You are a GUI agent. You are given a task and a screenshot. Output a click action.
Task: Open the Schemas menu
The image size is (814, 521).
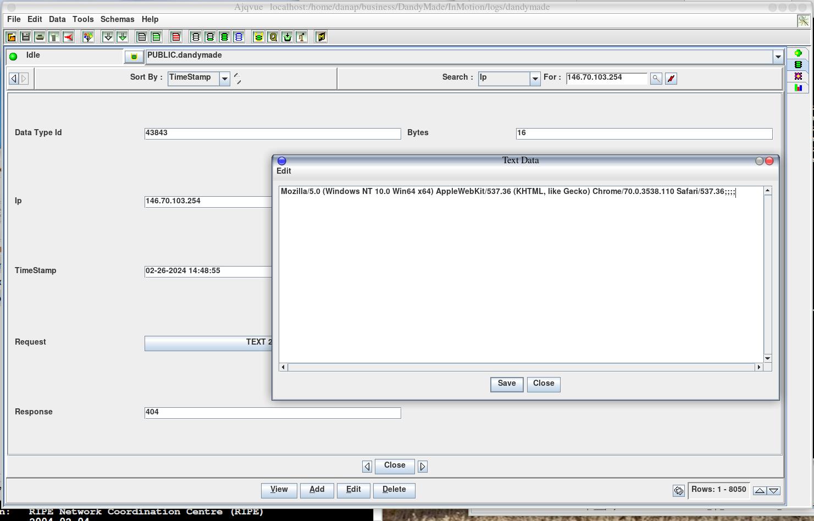pyautogui.click(x=117, y=19)
